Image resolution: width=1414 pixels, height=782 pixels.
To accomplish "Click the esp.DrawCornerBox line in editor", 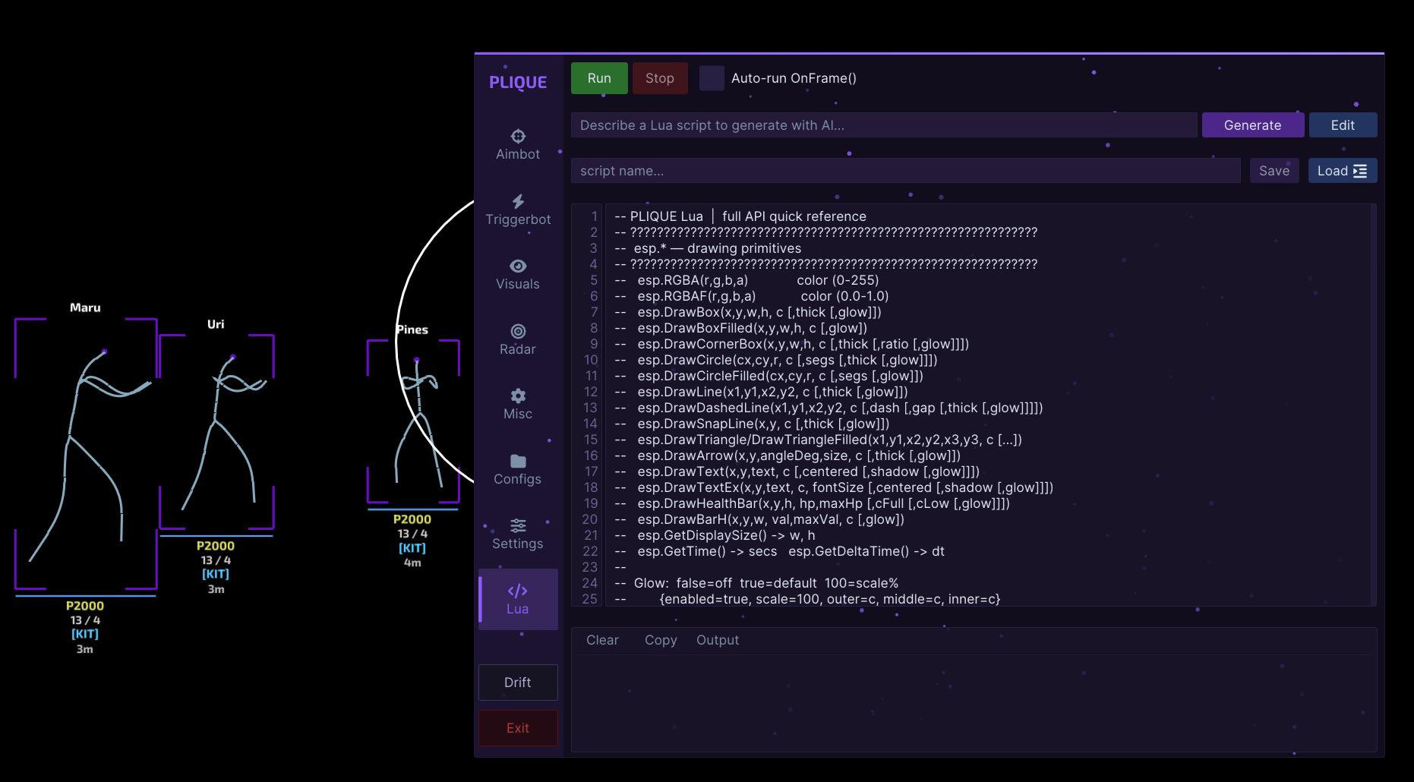I will 791,344.
